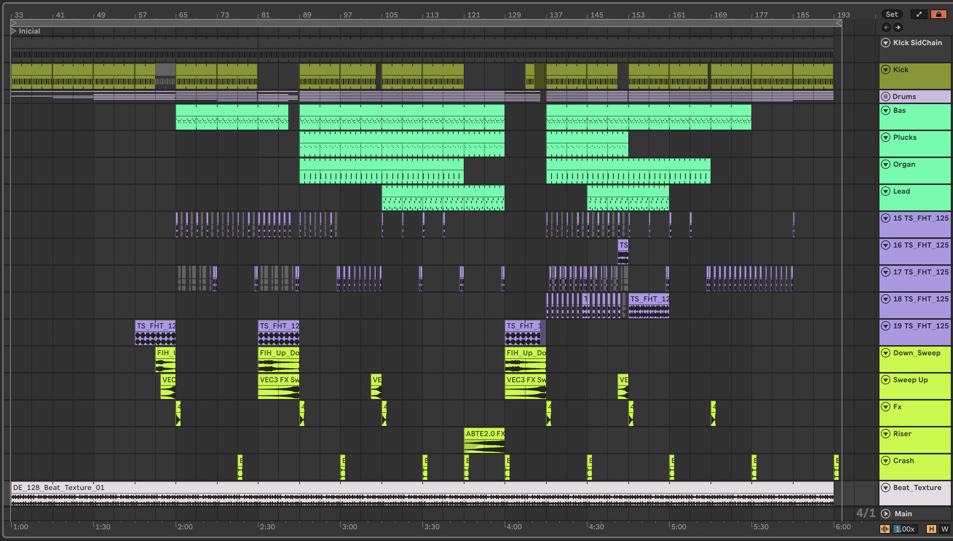Unfold the Riser track arrow
Image resolution: width=953 pixels, height=541 pixels.
click(x=885, y=434)
